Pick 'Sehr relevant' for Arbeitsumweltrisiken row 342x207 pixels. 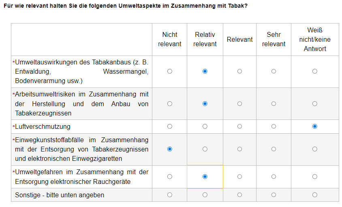click(274, 104)
